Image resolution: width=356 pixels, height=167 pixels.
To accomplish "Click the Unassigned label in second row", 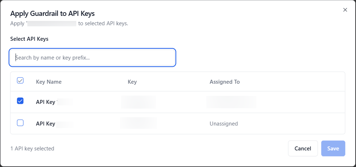I will (x=224, y=124).
